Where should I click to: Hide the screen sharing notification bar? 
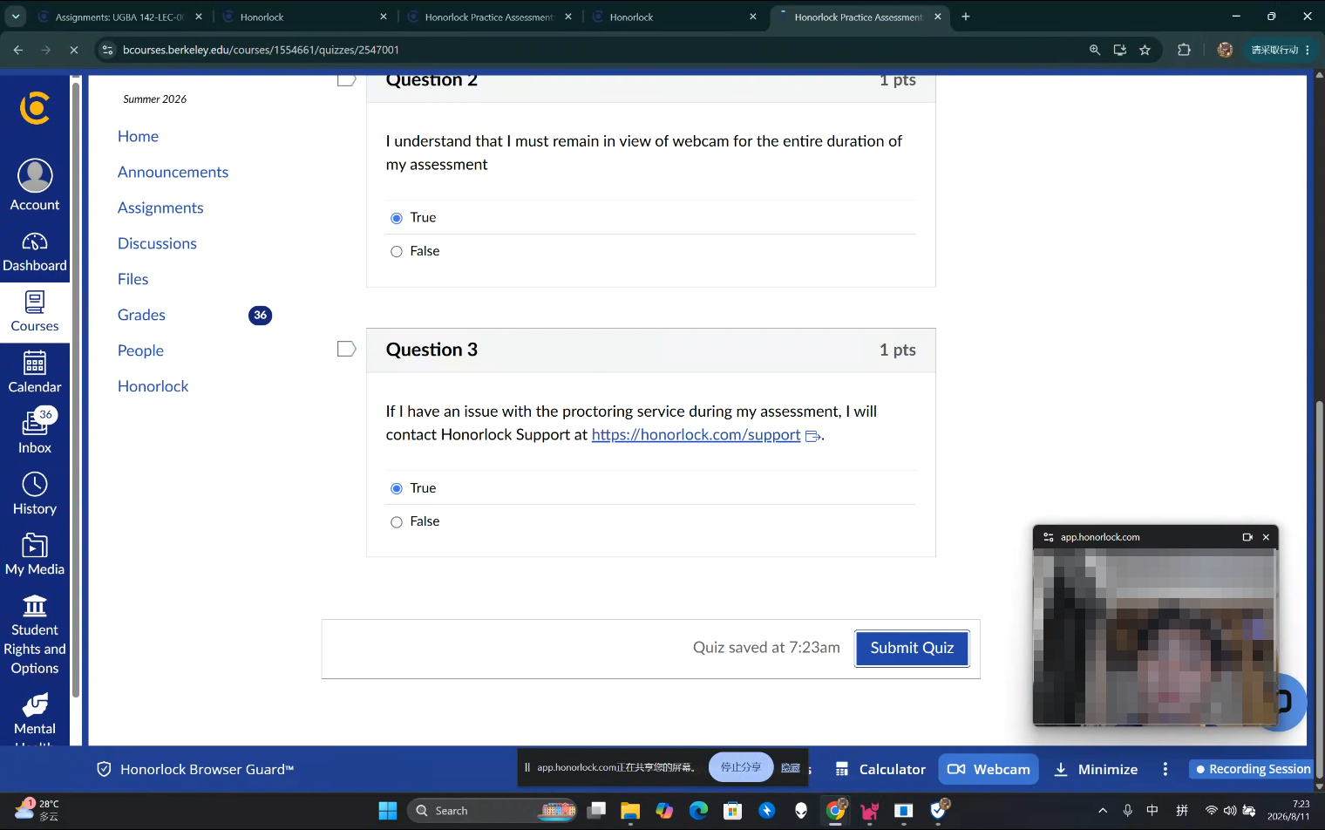[x=791, y=767]
